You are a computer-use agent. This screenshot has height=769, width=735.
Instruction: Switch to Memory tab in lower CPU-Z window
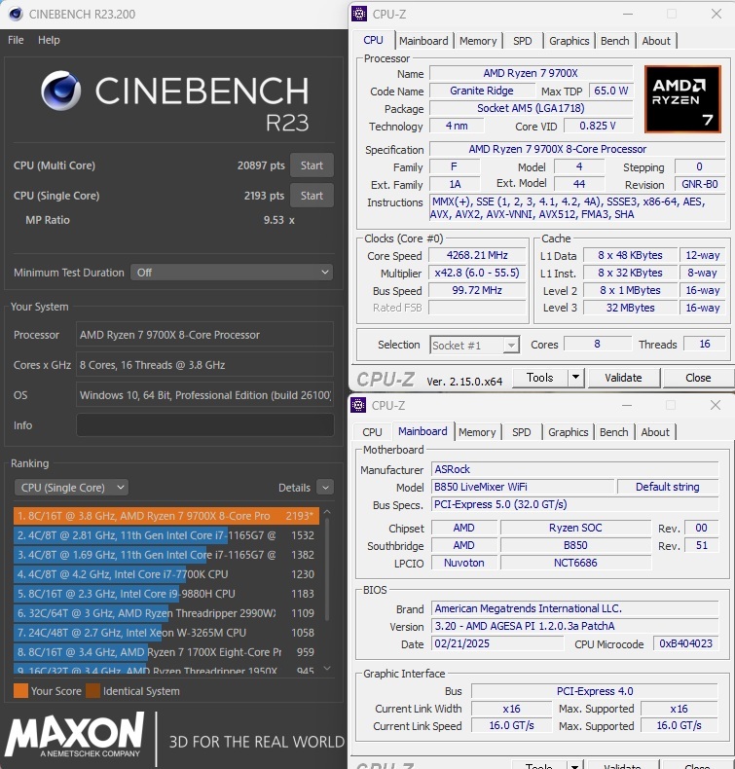click(x=477, y=432)
